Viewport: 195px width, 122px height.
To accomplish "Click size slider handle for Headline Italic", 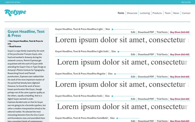I will point(112,96).
